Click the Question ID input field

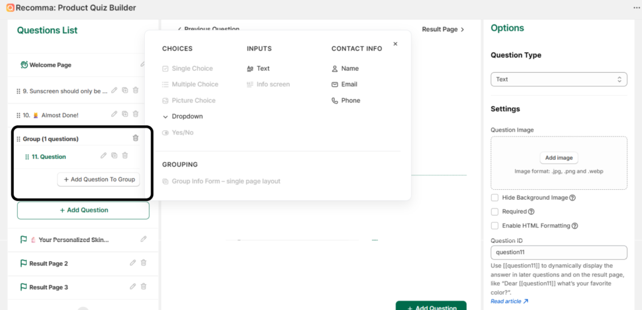click(559, 252)
